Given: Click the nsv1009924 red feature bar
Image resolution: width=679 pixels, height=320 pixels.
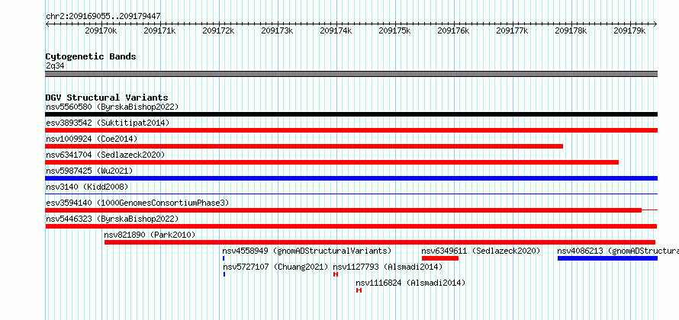Looking at the screenshot, I should pyautogui.click(x=304, y=146).
